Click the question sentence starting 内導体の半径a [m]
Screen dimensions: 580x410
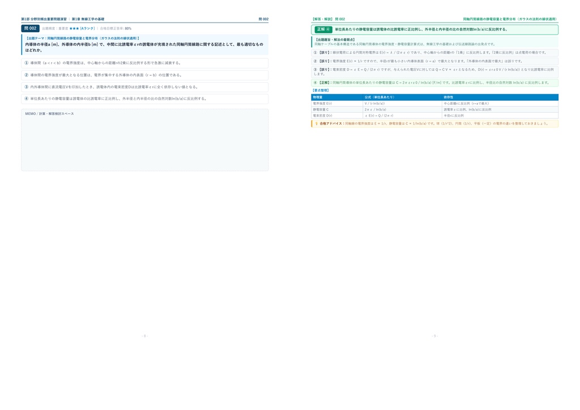pos(144,47)
